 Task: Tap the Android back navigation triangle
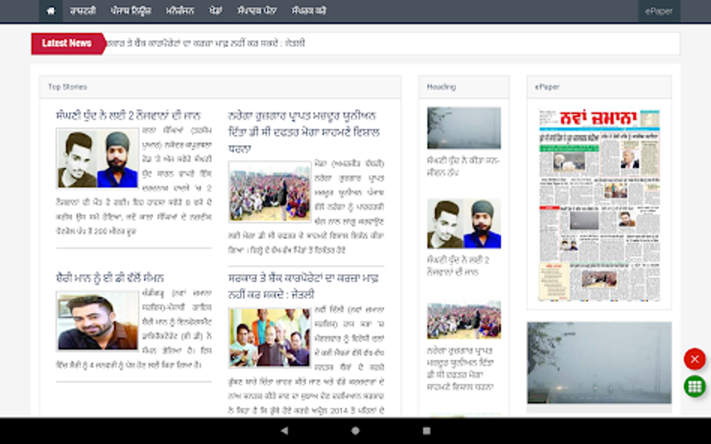(284, 431)
